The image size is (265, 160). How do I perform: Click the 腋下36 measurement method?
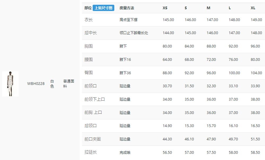coord(125,73)
